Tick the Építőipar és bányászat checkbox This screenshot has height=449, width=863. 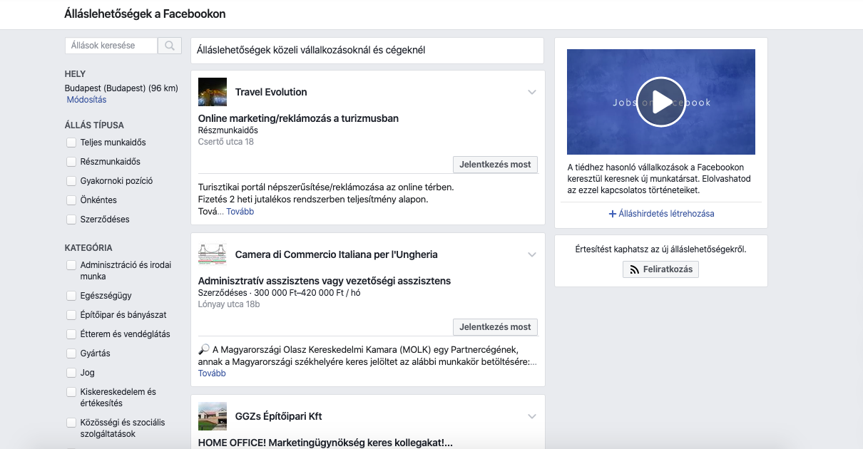pyautogui.click(x=71, y=315)
